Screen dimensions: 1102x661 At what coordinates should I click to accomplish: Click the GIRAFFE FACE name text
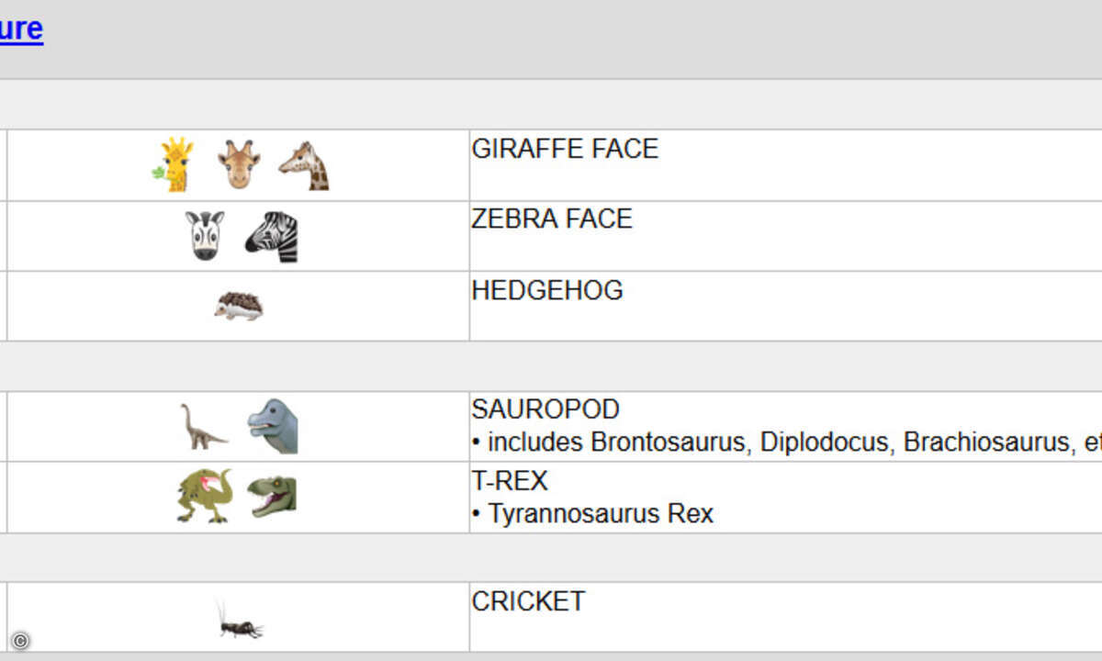coord(565,149)
